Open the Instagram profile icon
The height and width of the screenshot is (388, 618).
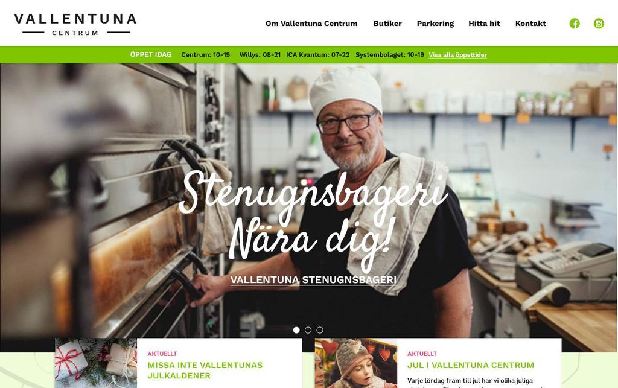(x=599, y=24)
